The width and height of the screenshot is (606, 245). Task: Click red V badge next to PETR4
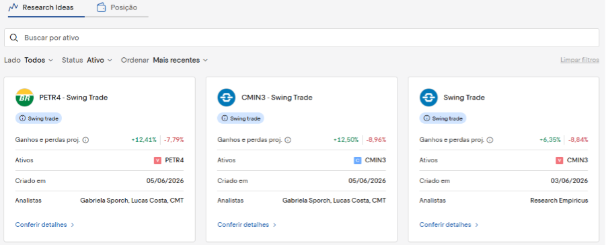[157, 160]
